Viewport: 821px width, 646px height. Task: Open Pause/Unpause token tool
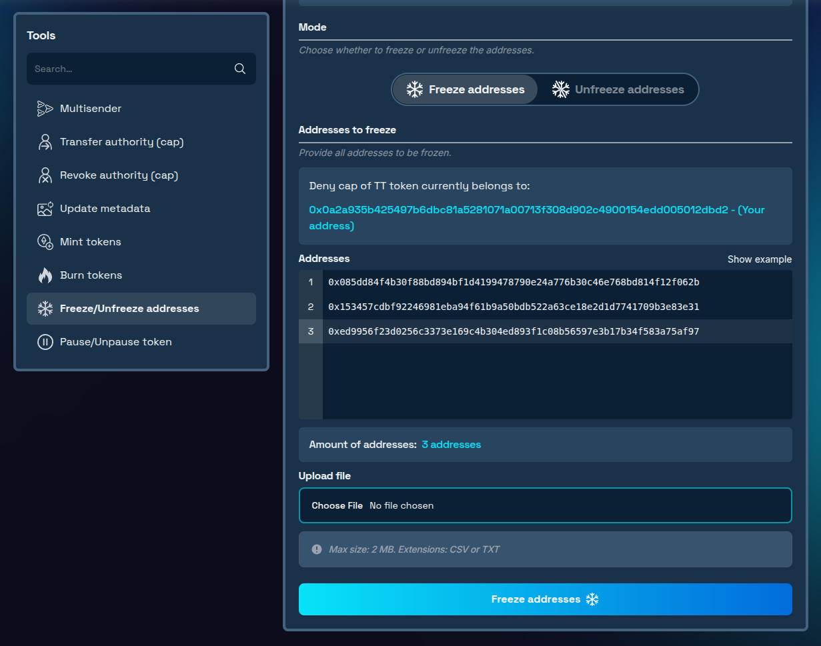(141, 342)
